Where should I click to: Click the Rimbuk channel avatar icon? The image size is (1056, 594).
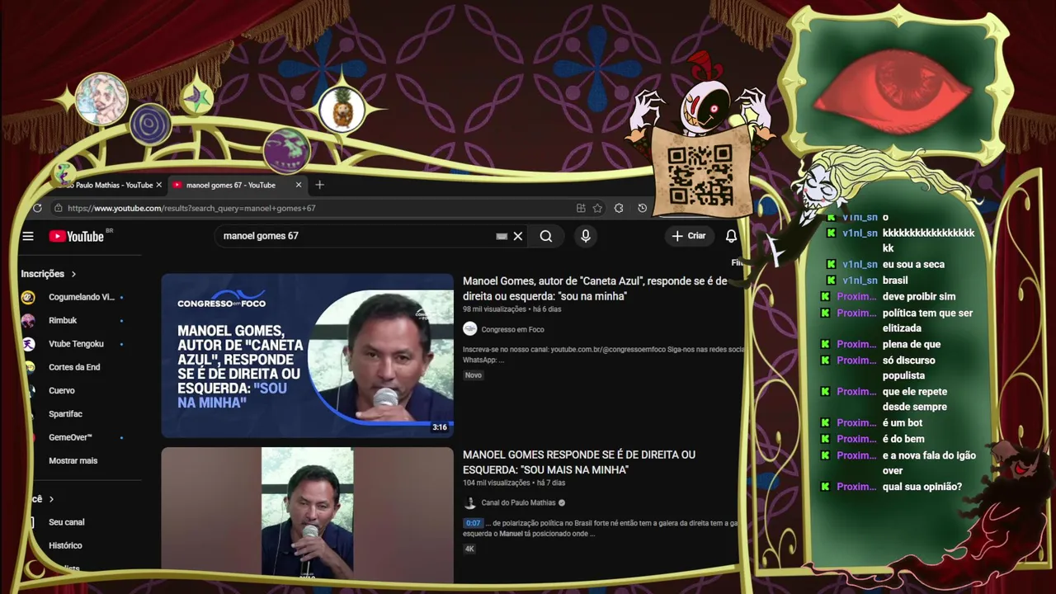(x=28, y=320)
